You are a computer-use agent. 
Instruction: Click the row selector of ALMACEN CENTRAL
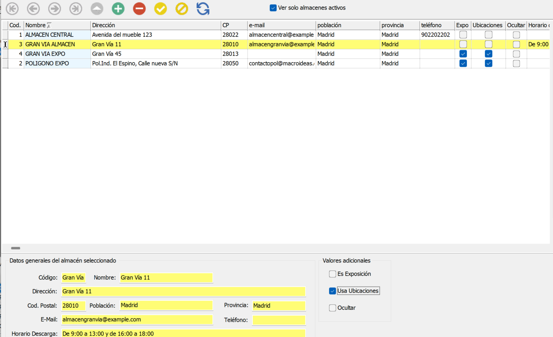click(x=5, y=35)
